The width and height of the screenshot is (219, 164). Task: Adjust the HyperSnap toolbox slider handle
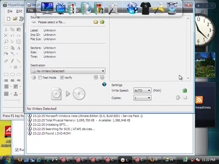pos(19,101)
